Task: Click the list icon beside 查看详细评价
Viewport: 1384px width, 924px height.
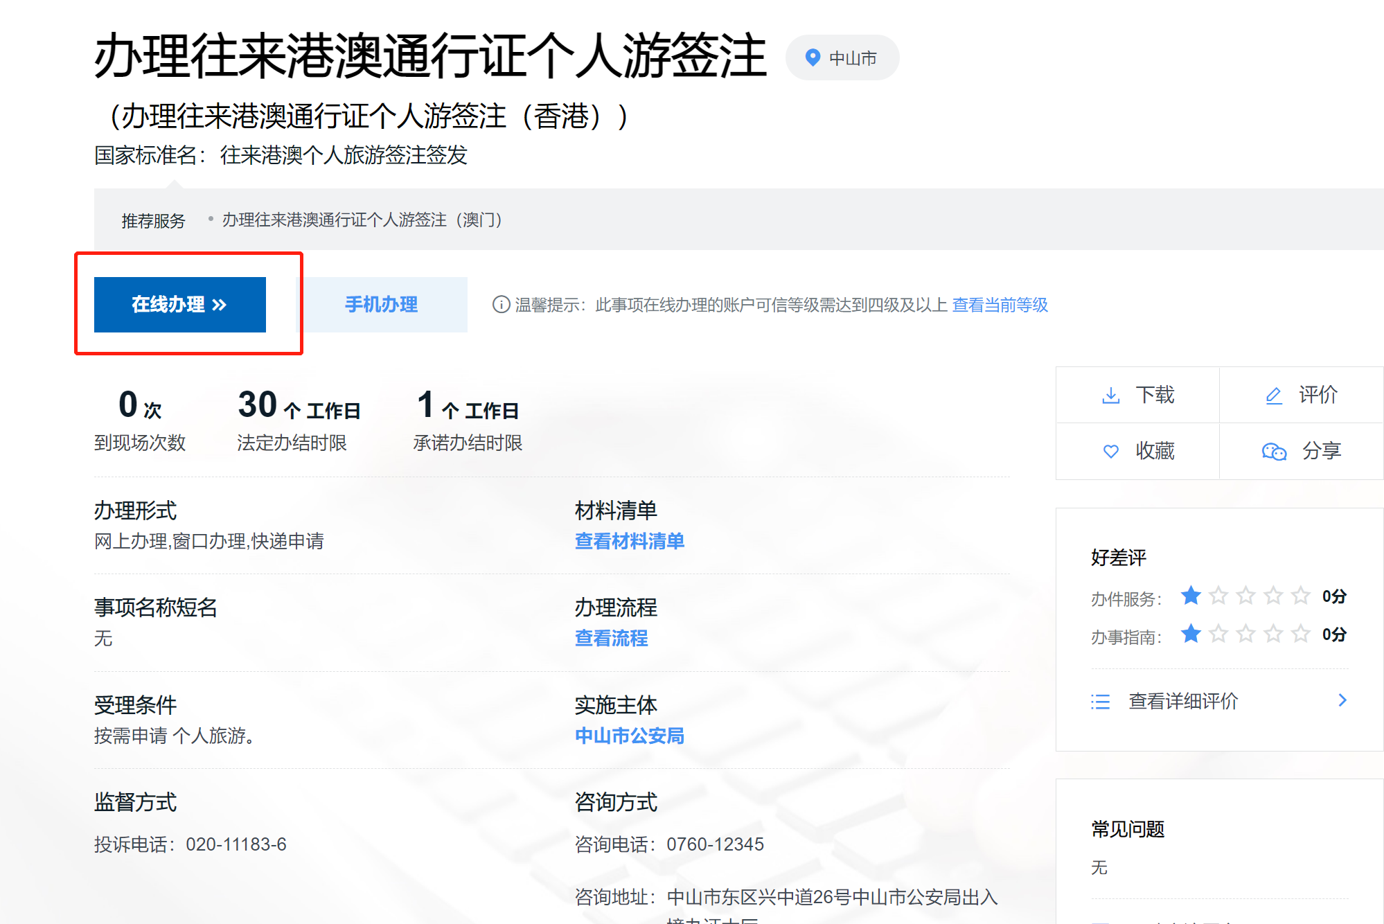Action: click(1100, 702)
